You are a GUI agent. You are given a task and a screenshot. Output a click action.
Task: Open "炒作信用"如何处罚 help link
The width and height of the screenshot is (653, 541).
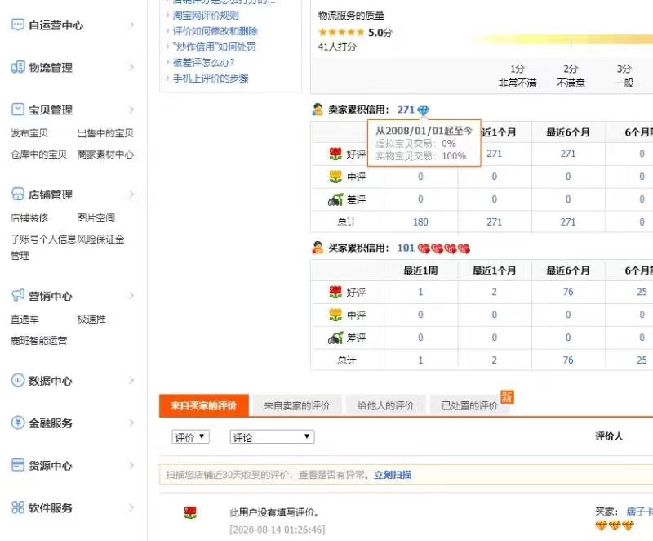coord(215,47)
